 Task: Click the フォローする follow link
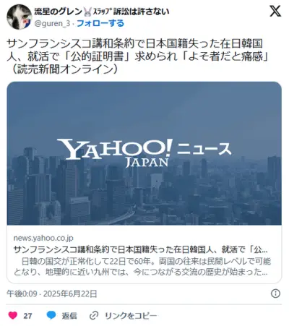click(100, 23)
